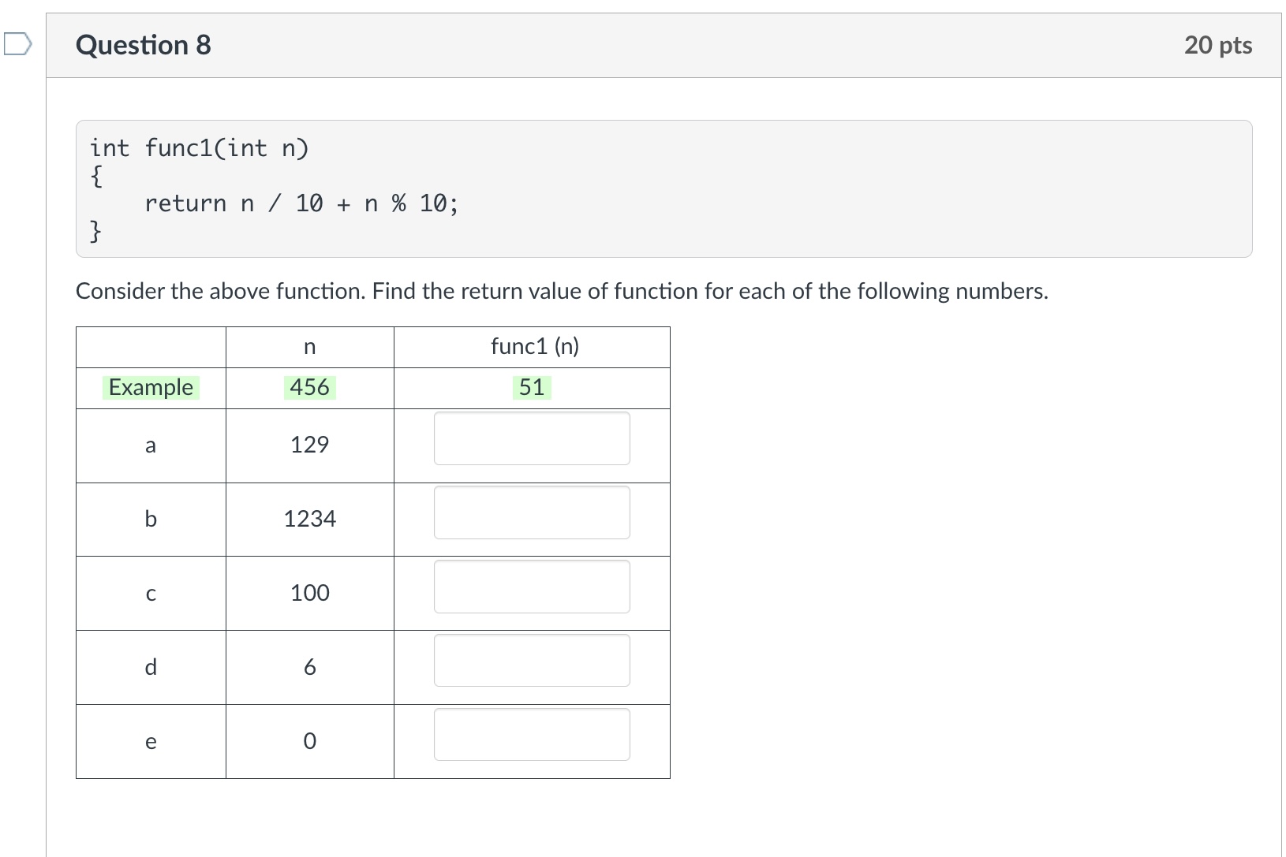Screen dimensions: 1286x857
Task: Select the value 129 in the table
Action: [x=309, y=445]
